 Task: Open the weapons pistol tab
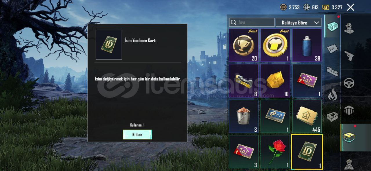(349, 55)
